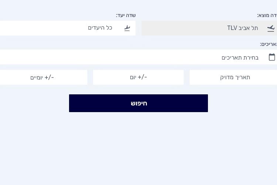
Task: Click the חיפוש search button
Action: (x=138, y=103)
